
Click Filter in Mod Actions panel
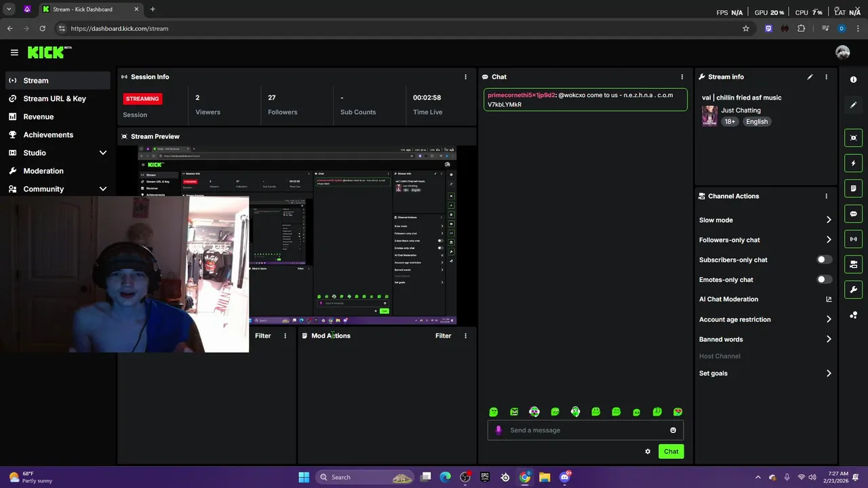point(443,335)
